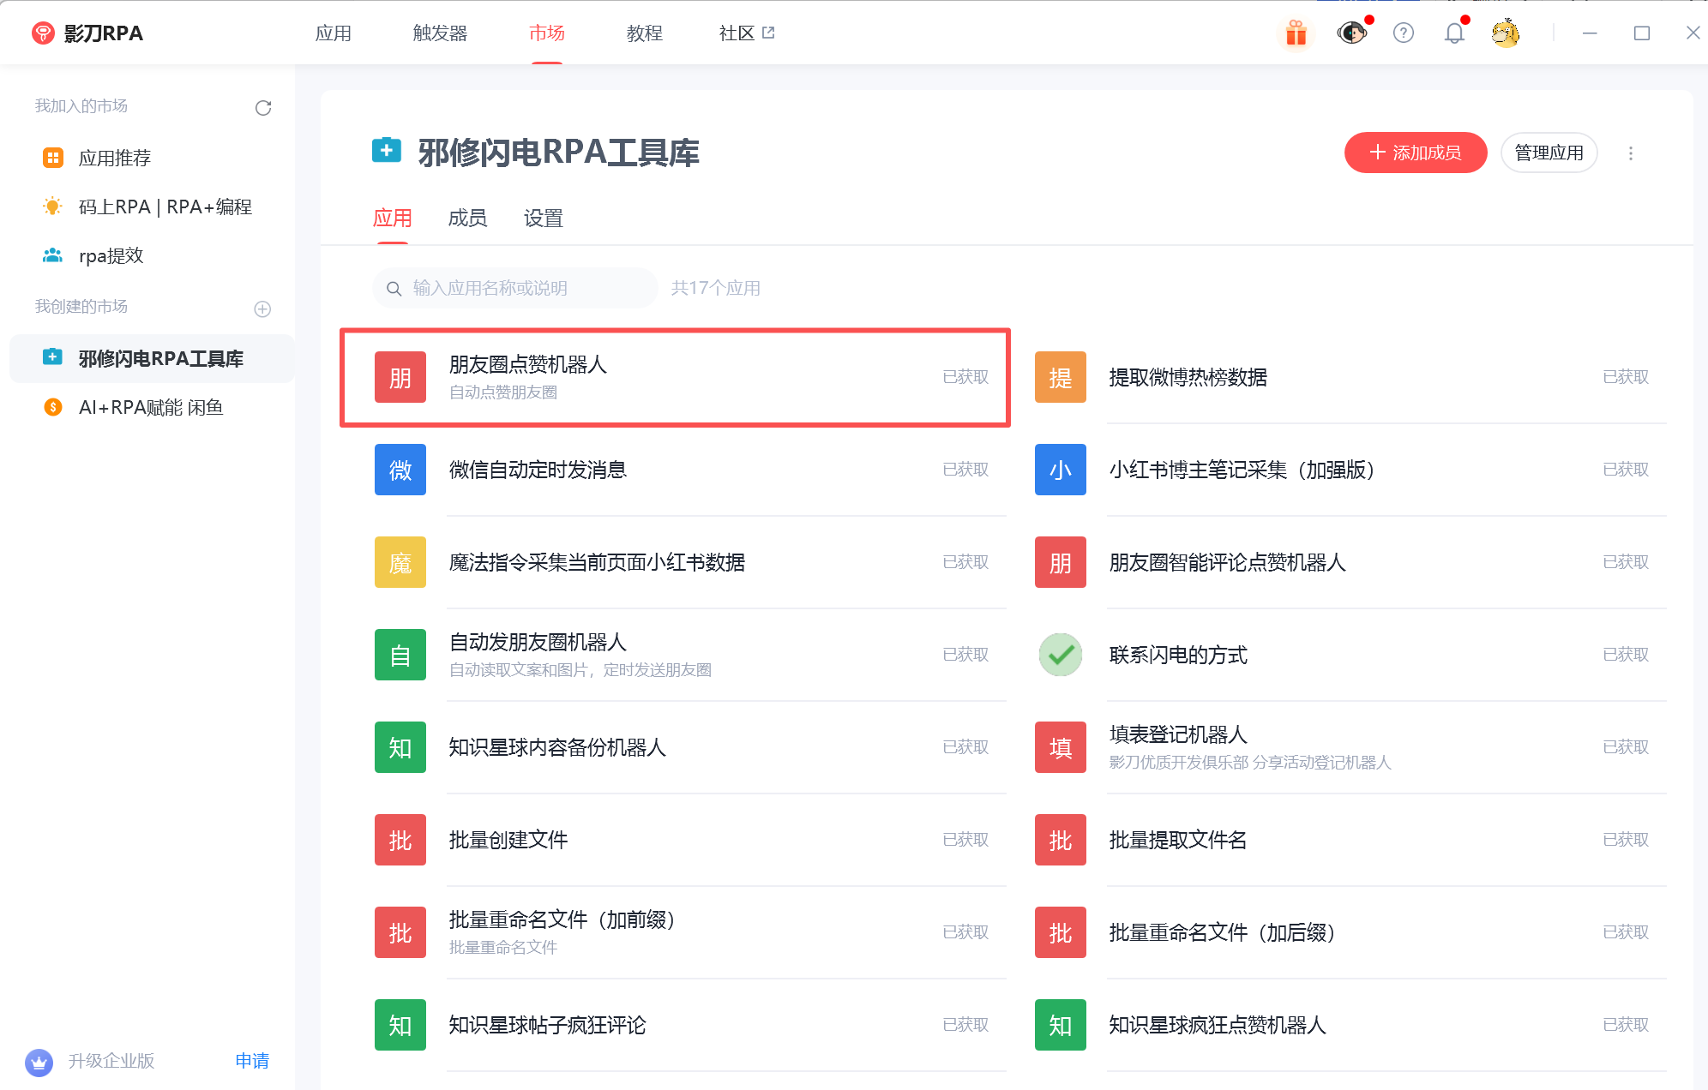Open the notification bell
The image size is (1708, 1090).
coord(1454,33)
